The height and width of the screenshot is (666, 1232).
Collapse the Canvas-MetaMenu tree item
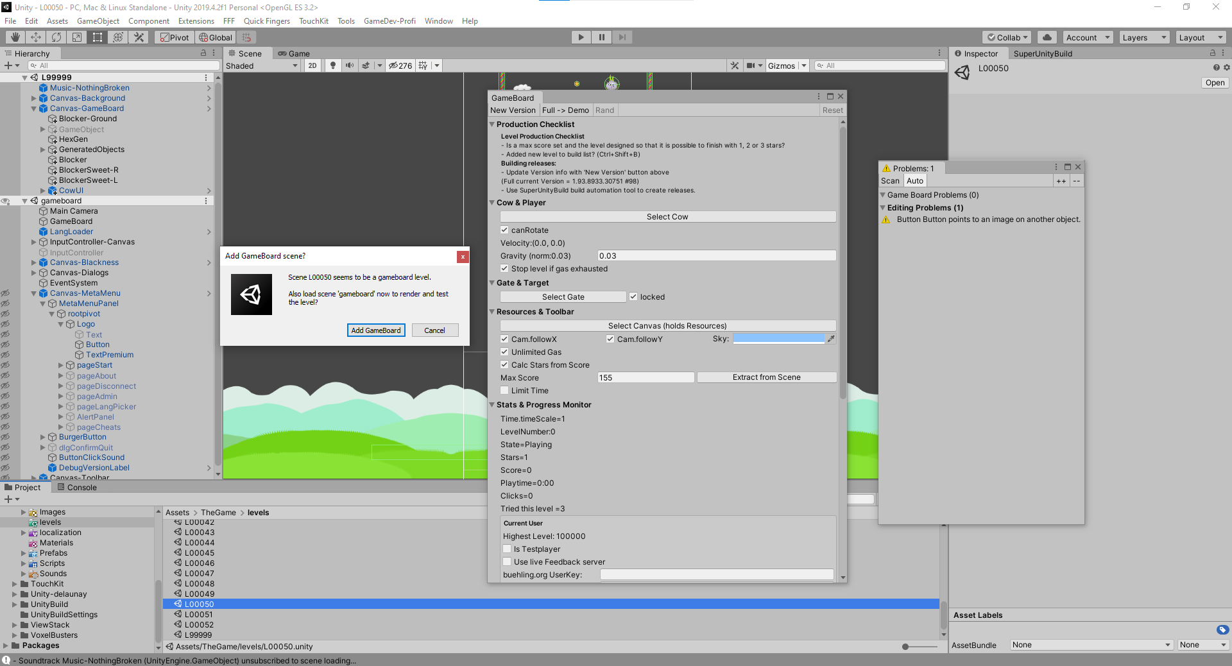click(x=34, y=293)
